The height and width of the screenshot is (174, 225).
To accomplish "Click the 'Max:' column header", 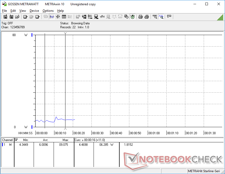I will tap(65, 140).
